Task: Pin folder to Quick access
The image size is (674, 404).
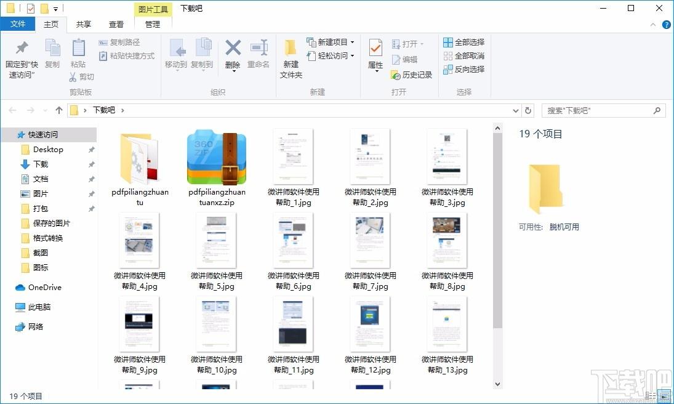Action: [x=22, y=59]
